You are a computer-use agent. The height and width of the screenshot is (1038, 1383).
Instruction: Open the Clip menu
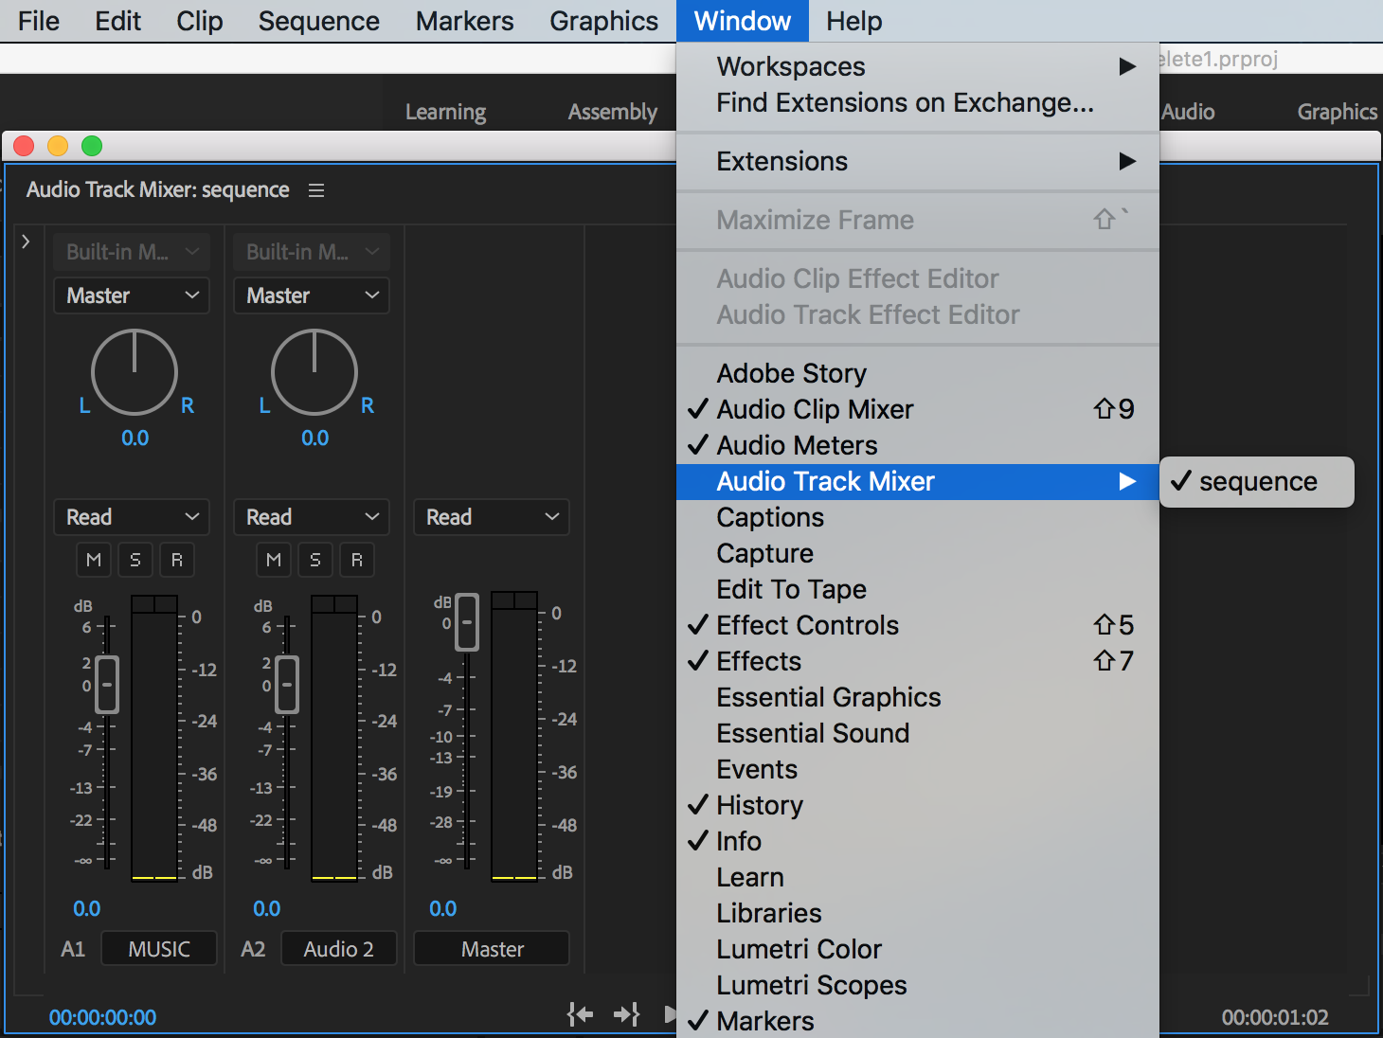pyautogui.click(x=200, y=21)
